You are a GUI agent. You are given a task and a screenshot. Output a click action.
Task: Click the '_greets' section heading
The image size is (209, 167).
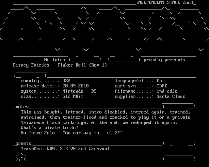[22, 144]
